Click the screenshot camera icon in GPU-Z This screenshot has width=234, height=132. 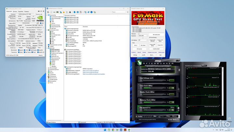(39, 11)
